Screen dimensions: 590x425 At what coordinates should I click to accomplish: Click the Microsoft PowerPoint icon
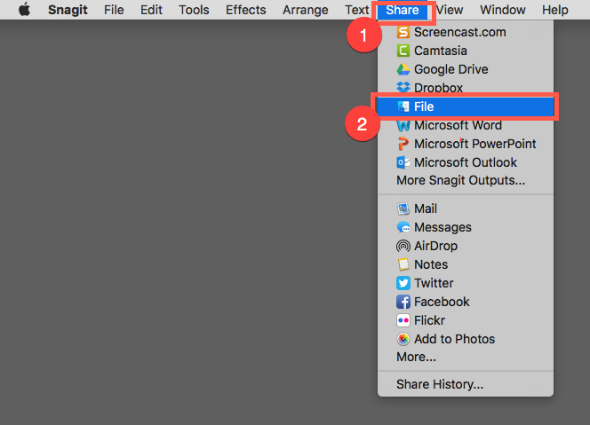[403, 144]
